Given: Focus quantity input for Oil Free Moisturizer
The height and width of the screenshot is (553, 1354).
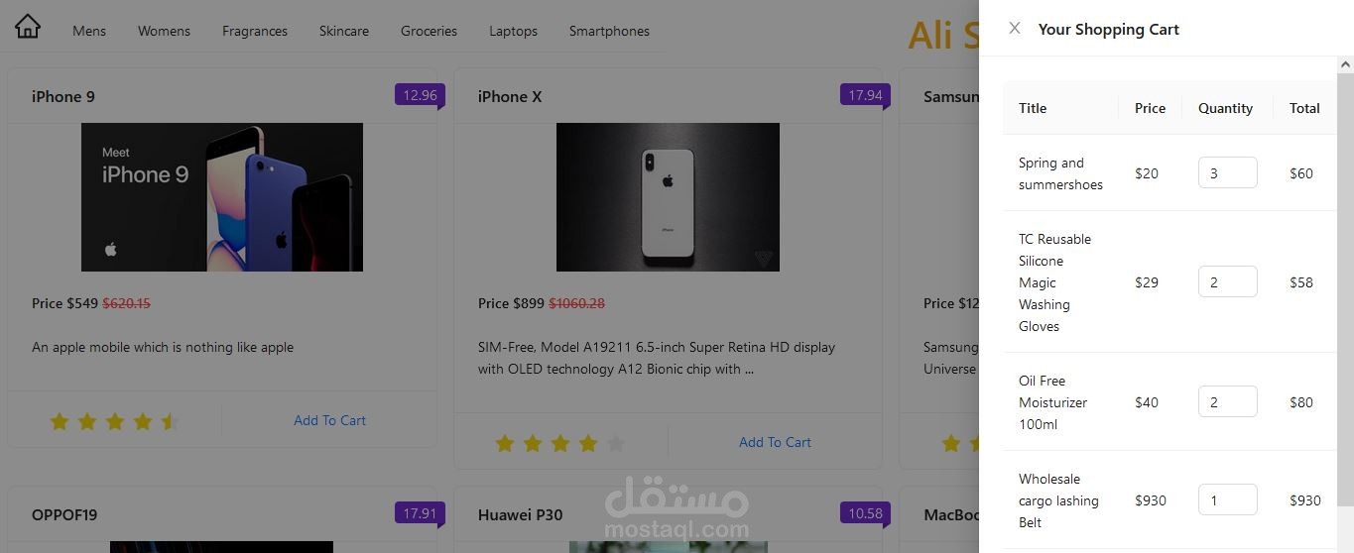Looking at the screenshot, I should (x=1227, y=401).
